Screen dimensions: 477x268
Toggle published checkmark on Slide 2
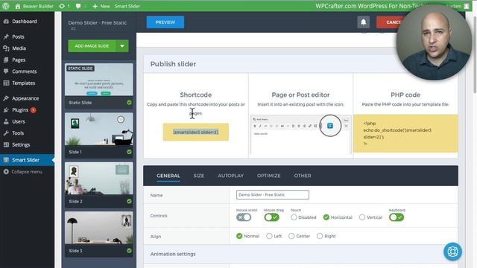tap(129, 201)
